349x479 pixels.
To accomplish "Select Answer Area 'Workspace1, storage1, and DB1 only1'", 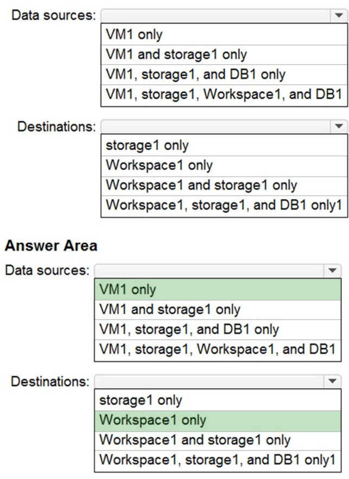I will pos(217,459).
